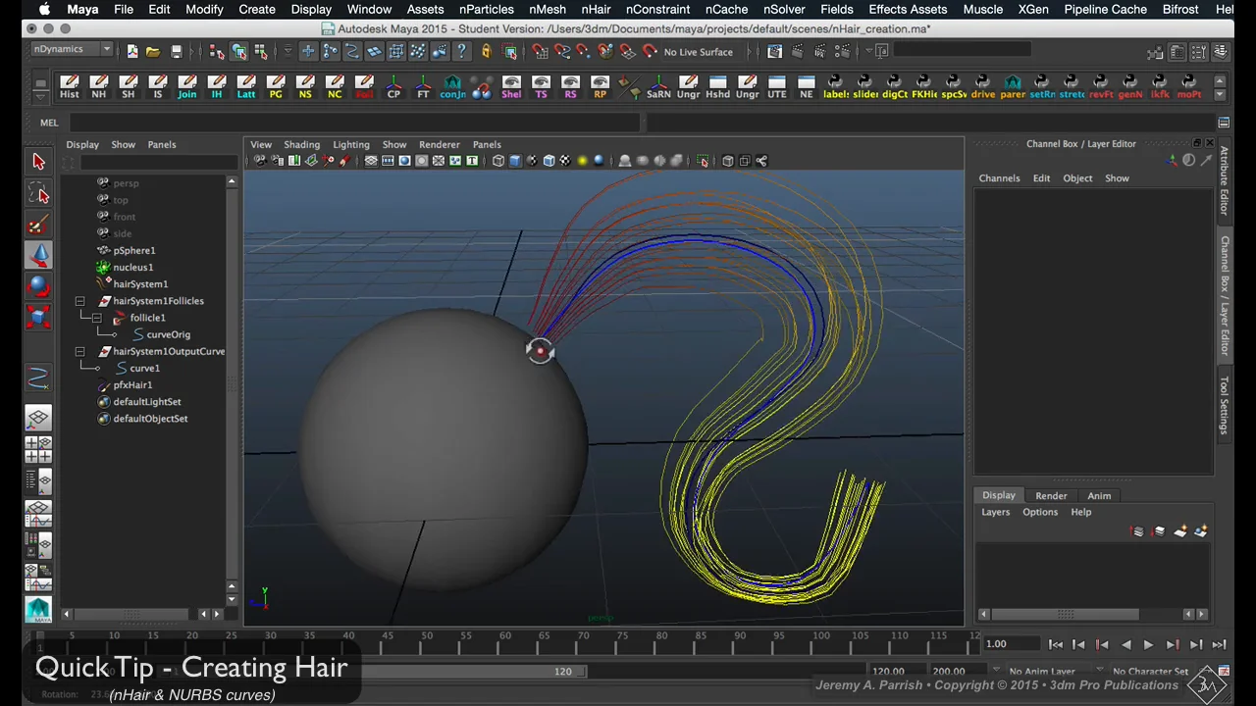
Task: Open a scene with folder icon
Action: (x=153, y=51)
